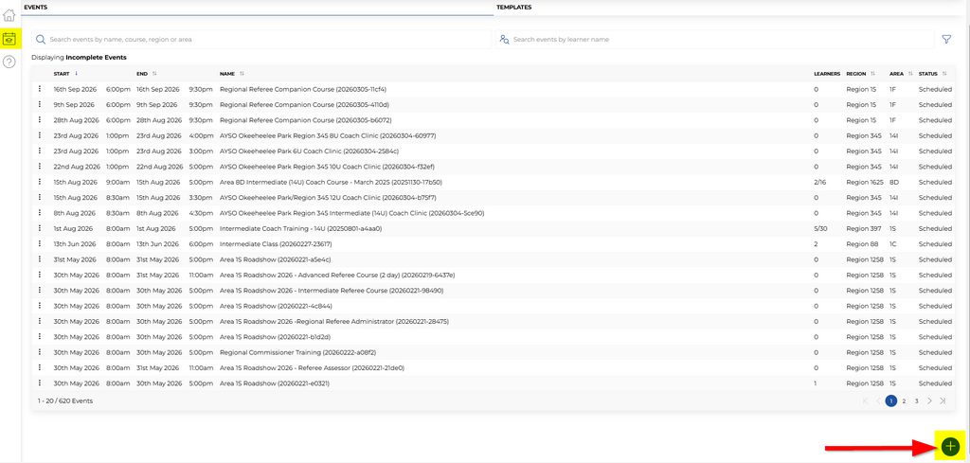Switch to the Templates tab

click(513, 7)
